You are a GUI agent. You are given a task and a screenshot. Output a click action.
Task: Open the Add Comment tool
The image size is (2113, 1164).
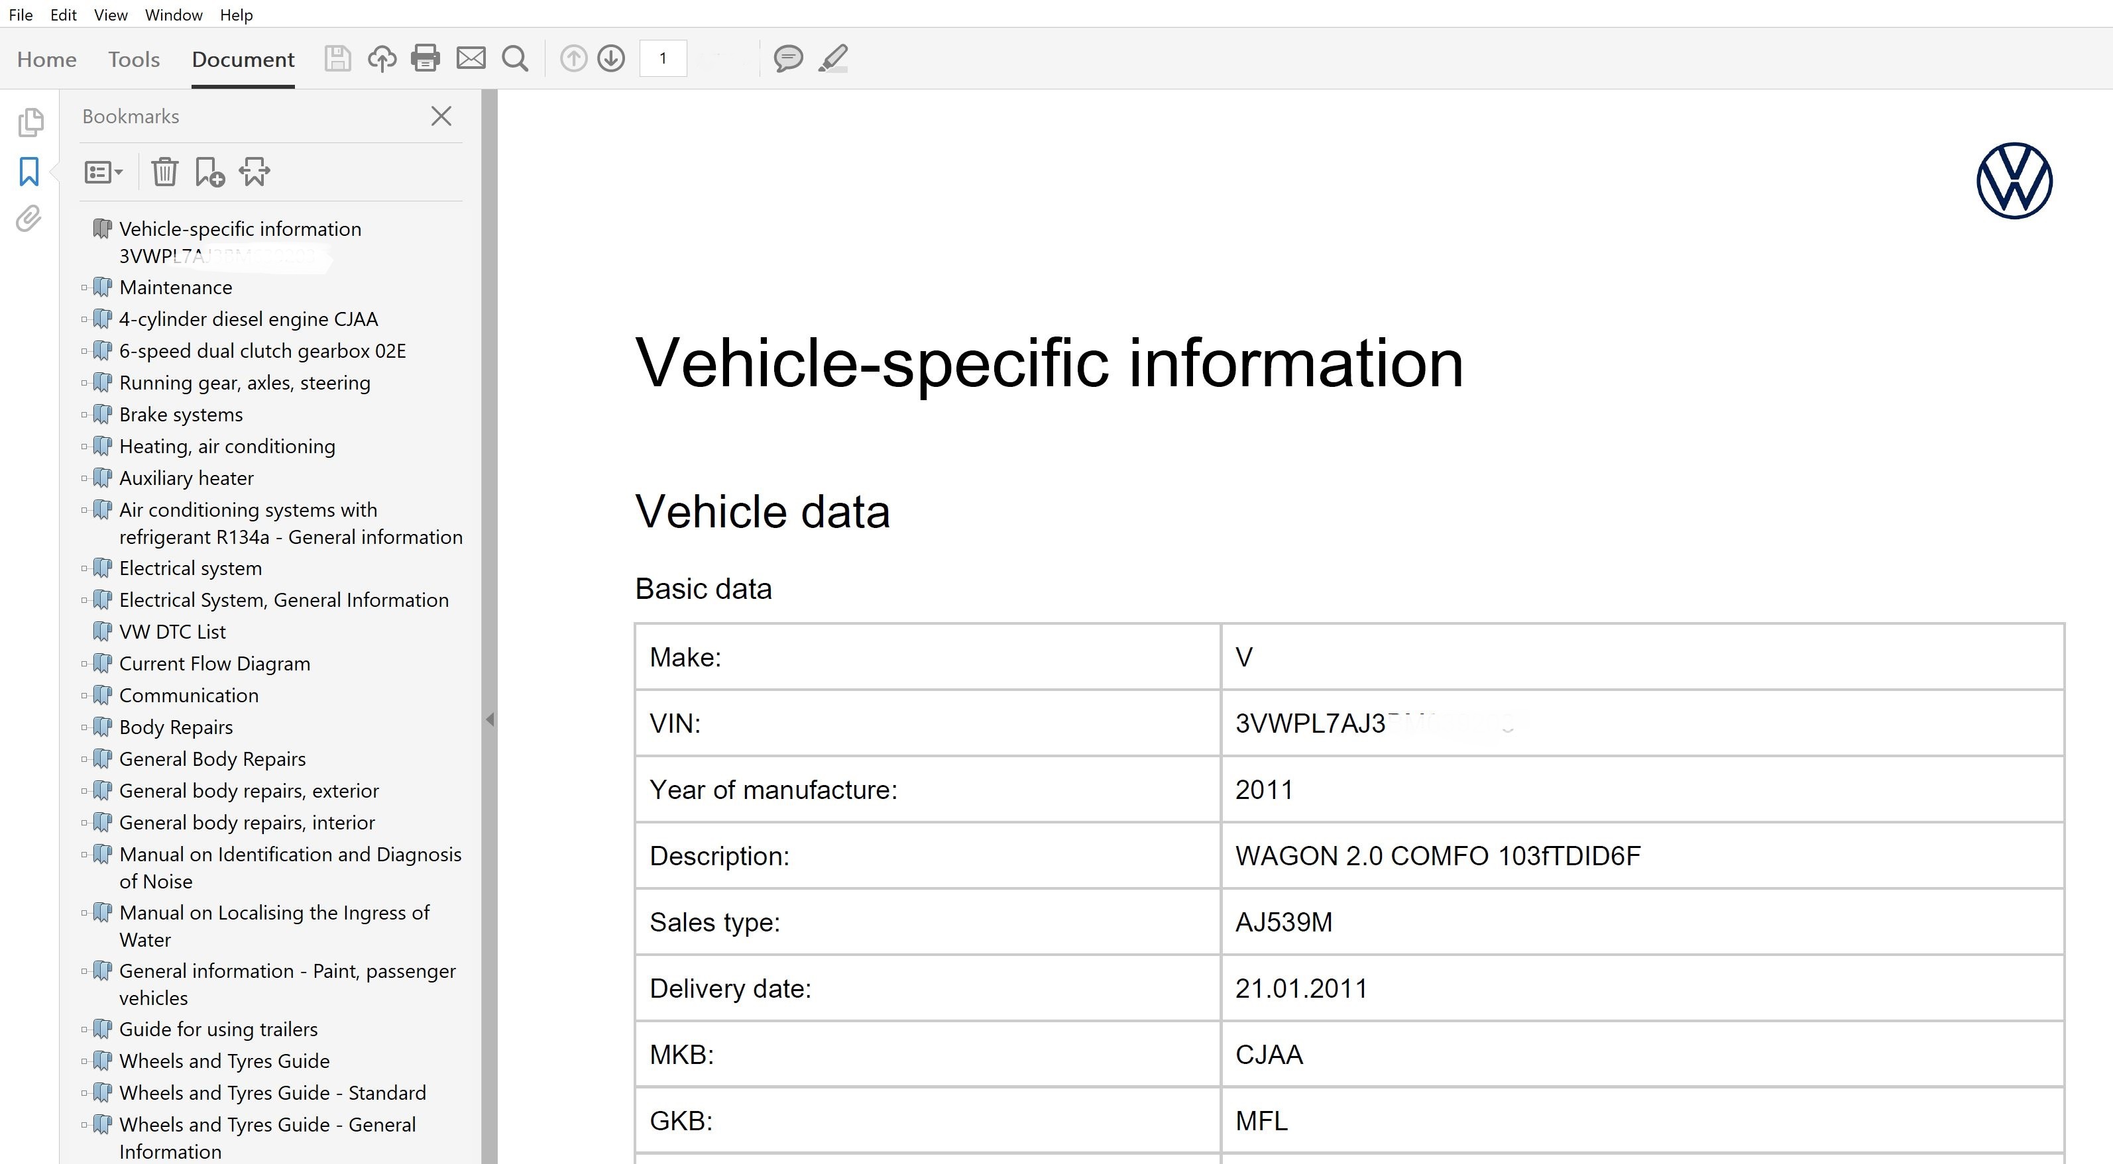pyautogui.click(x=788, y=58)
